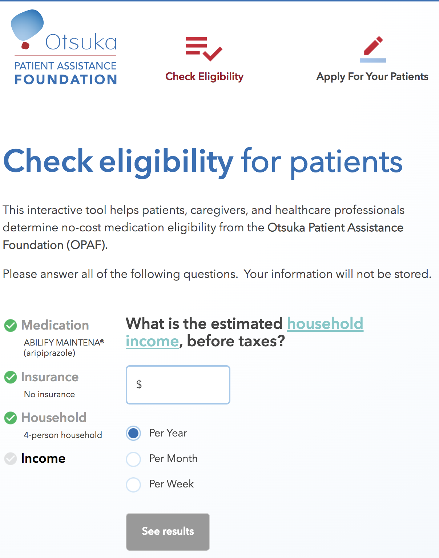
Task: Open the Check Eligibility menu item
Action: tap(204, 77)
